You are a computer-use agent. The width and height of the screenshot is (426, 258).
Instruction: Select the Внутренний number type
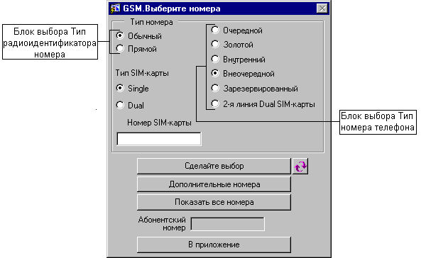(215, 59)
